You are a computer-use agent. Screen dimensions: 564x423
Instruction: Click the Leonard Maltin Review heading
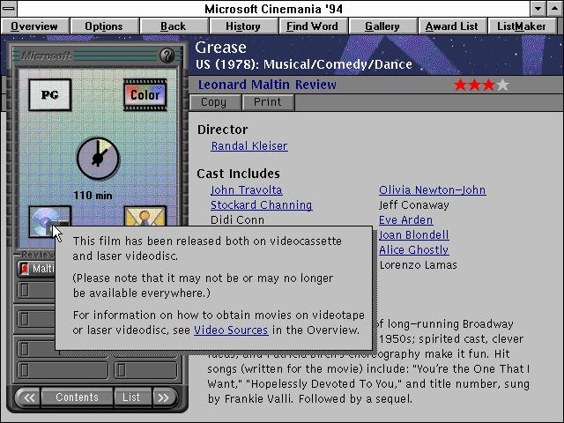click(x=267, y=85)
